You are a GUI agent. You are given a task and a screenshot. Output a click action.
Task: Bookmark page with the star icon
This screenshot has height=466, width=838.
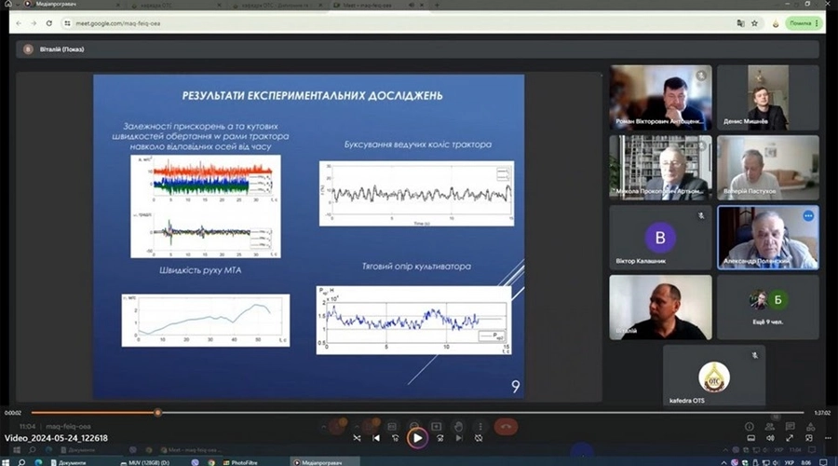(x=755, y=22)
